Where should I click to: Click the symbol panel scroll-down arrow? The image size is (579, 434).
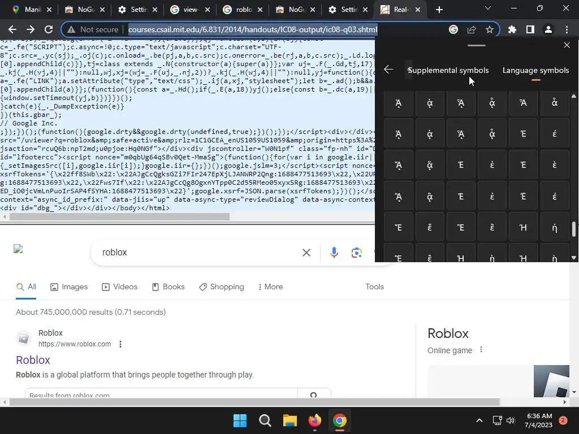click(573, 258)
